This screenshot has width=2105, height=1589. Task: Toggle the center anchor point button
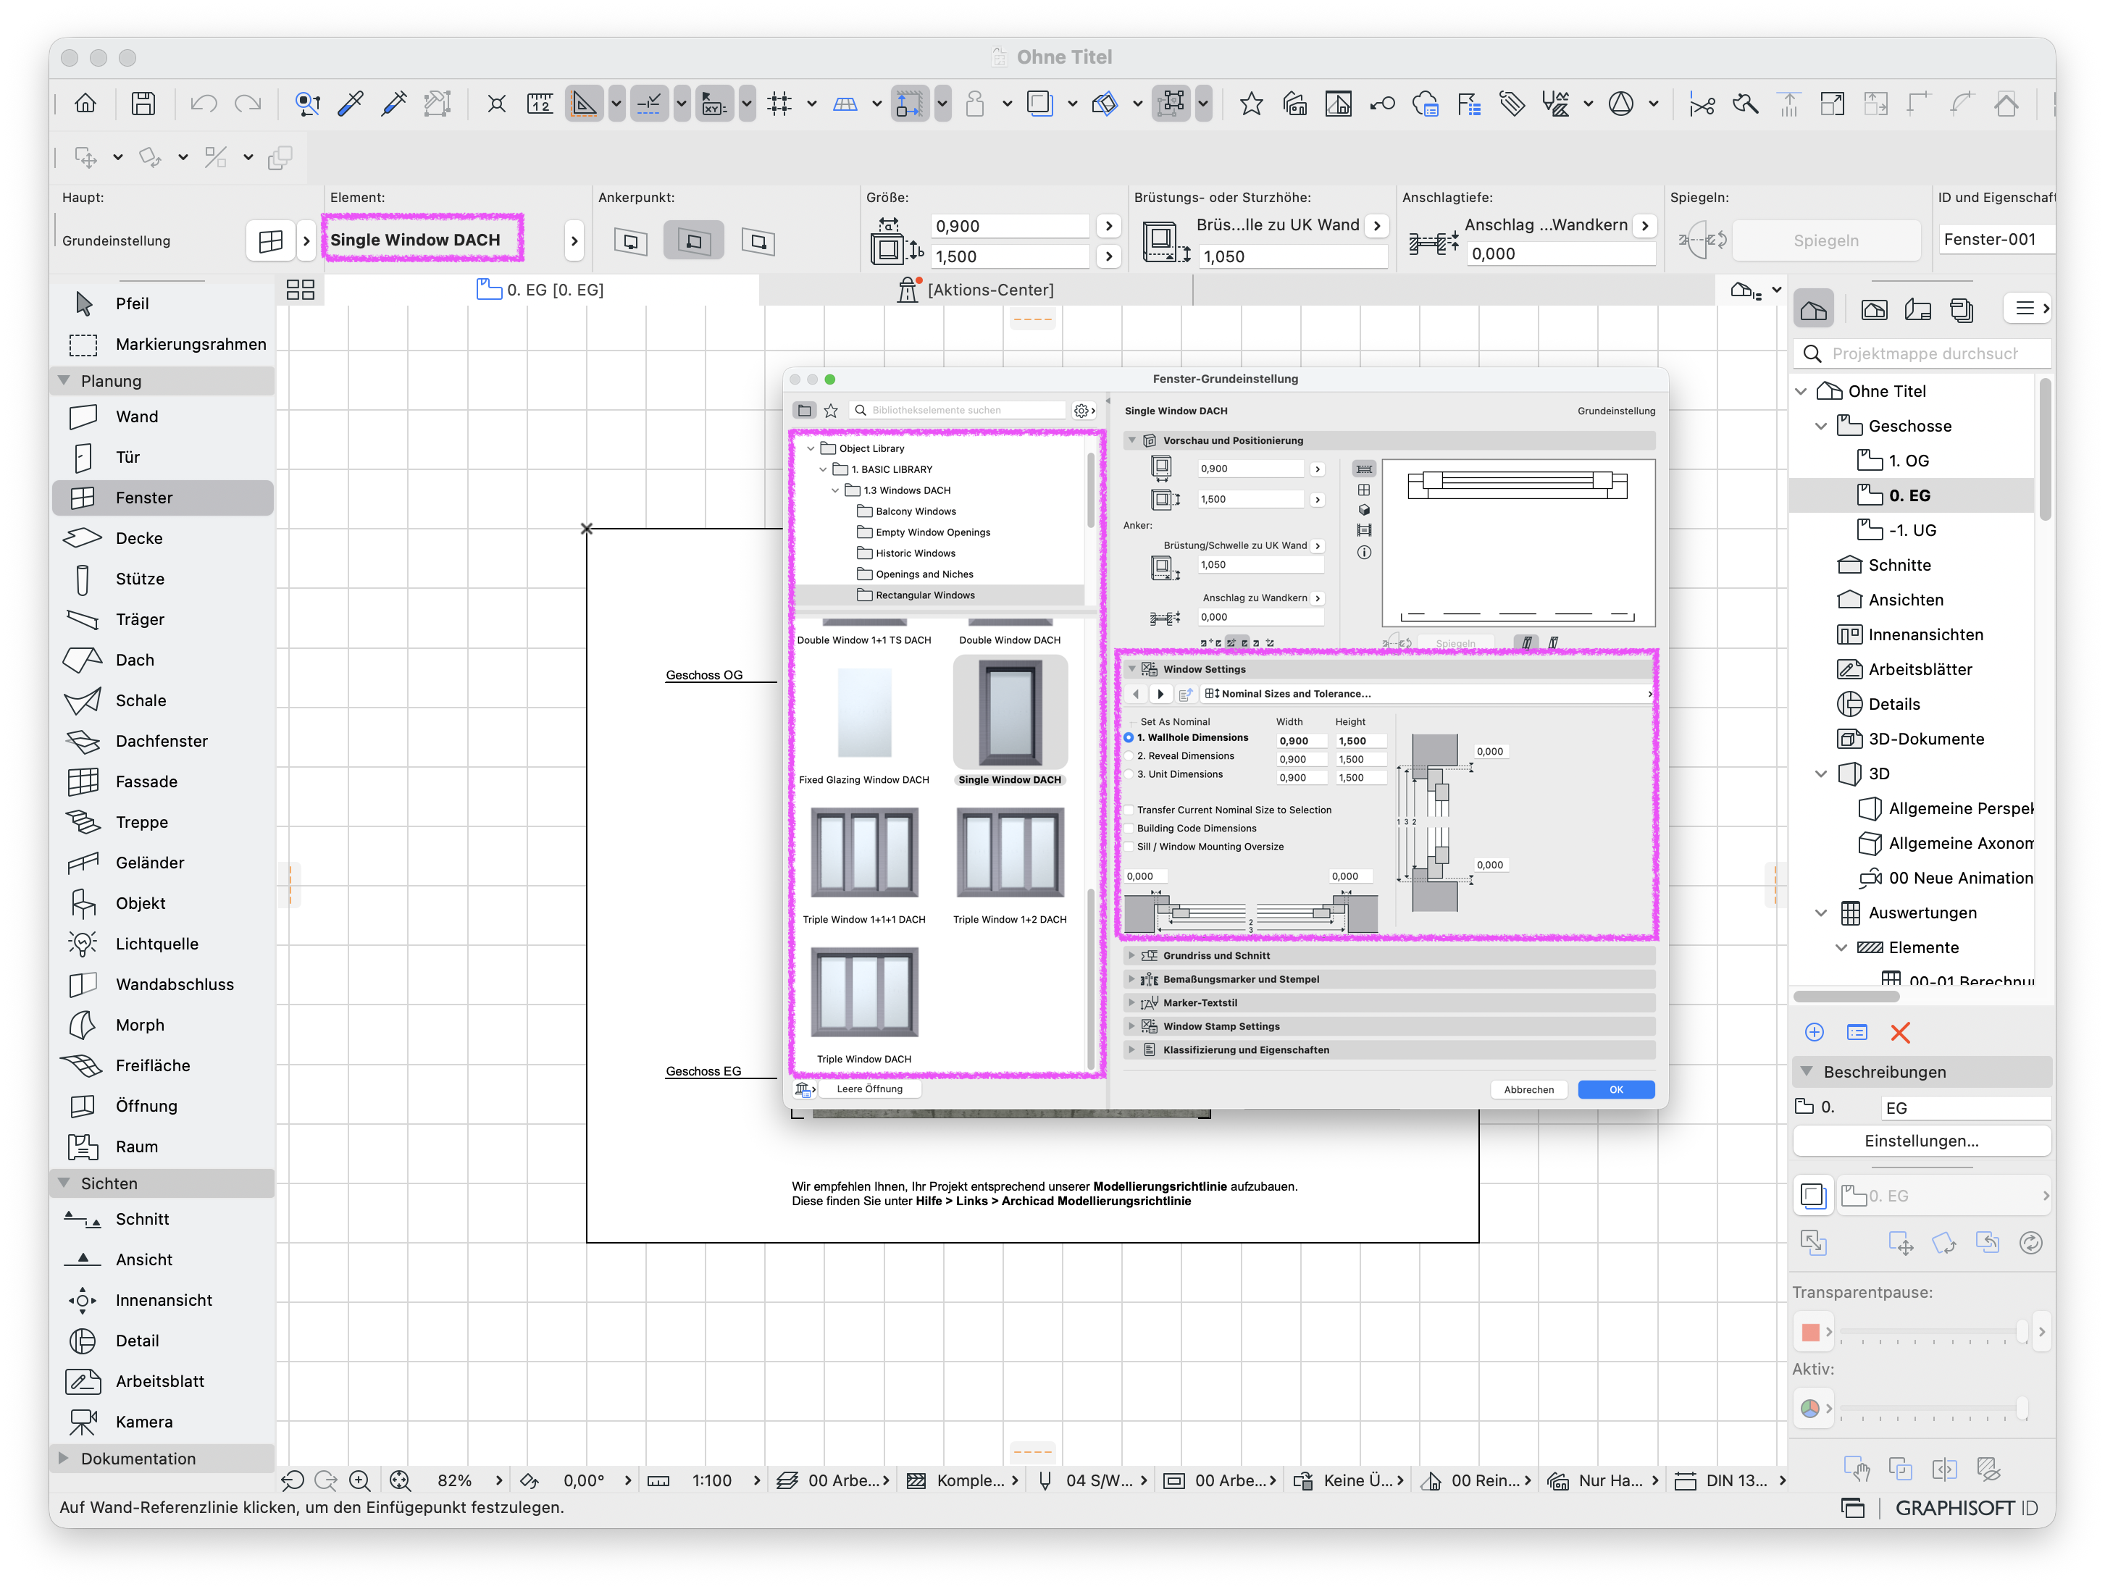694,242
